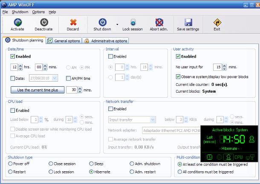Click the CPU indicator in green widget
The height and width of the screenshot is (184, 260).
tap(238, 157)
